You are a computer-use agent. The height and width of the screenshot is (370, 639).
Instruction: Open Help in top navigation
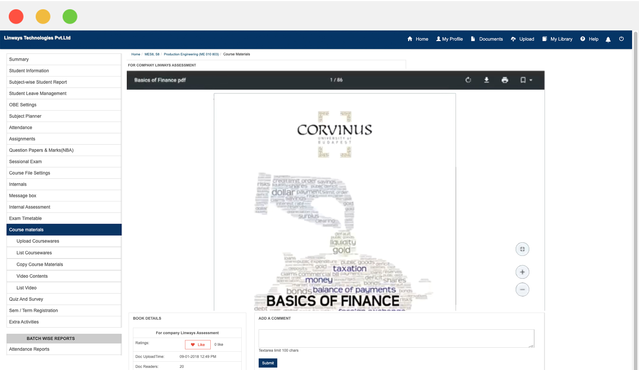pyautogui.click(x=589, y=39)
